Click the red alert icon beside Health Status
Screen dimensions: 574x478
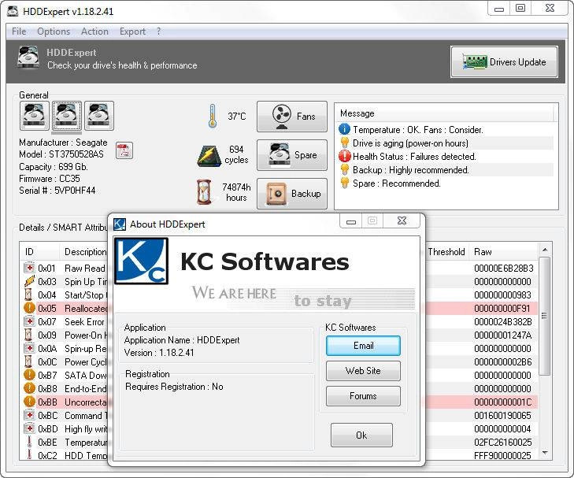pos(344,156)
